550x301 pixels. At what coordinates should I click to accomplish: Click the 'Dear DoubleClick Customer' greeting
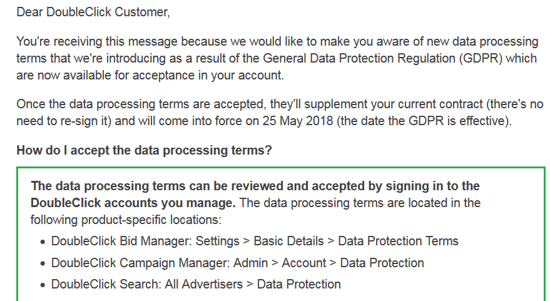(93, 12)
